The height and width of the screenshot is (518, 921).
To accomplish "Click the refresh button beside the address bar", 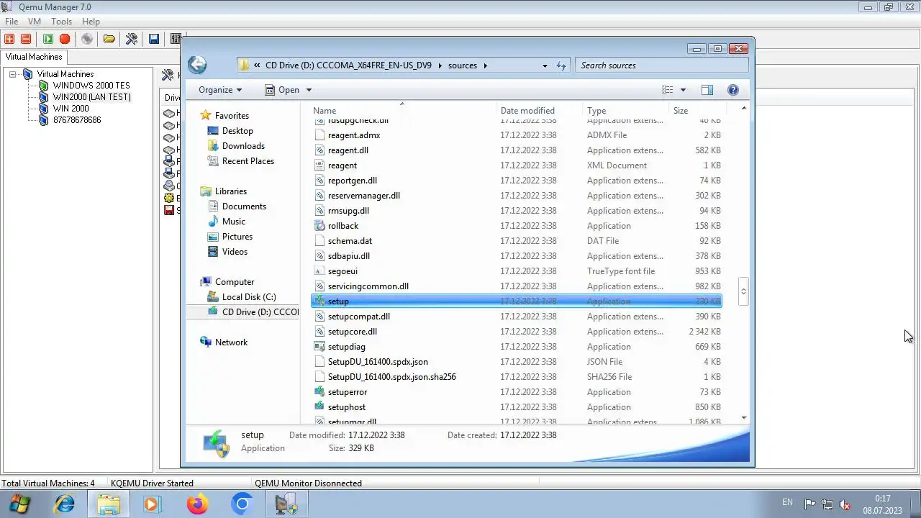I will click(x=561, y=65).
